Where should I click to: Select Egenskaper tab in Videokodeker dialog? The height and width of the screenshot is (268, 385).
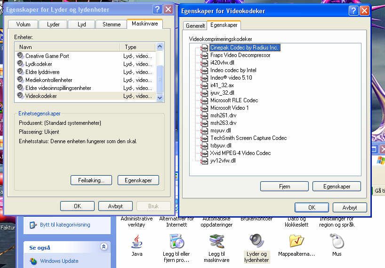[x=224, y=25]
